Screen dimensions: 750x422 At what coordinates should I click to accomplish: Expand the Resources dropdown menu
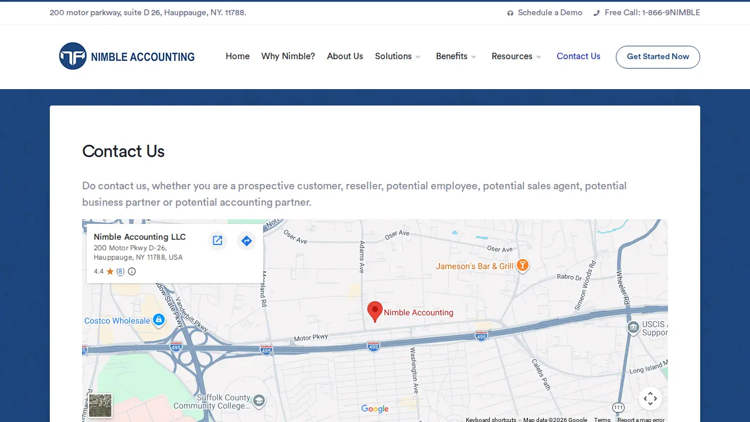coord(517,56)
